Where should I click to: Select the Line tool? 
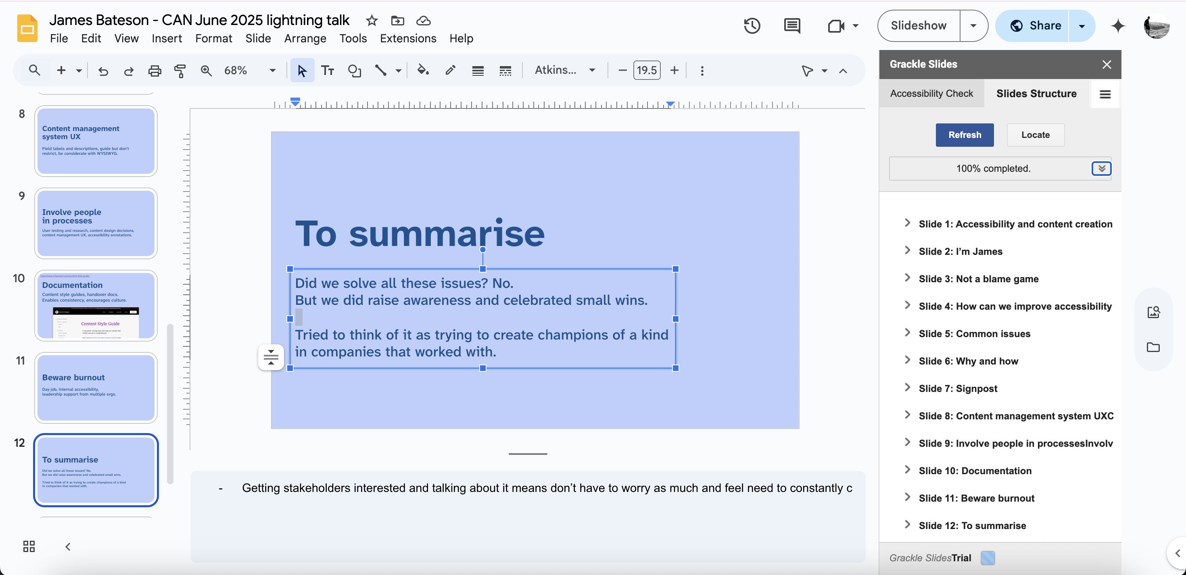tap(380, 71)
